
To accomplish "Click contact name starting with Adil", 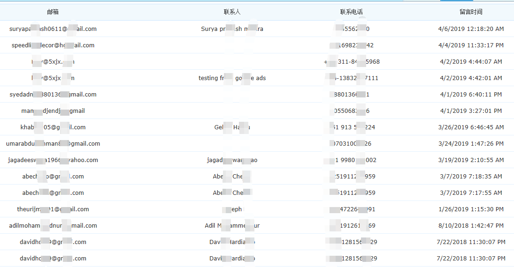I will 232,226.
